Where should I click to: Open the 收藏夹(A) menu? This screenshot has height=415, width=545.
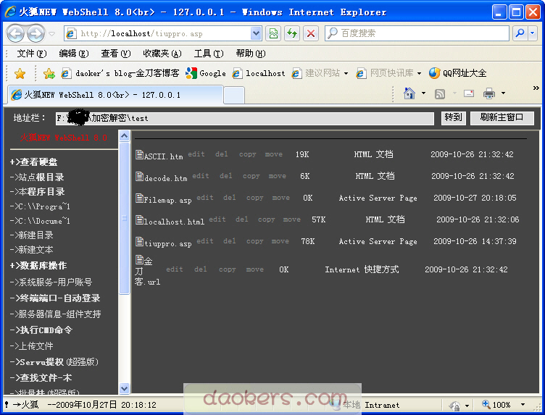pyautogui.click(x=162, y=54)
